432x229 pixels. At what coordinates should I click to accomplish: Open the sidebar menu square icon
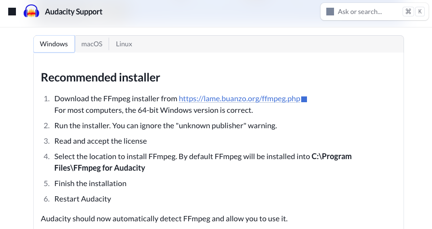pos(12,12)
